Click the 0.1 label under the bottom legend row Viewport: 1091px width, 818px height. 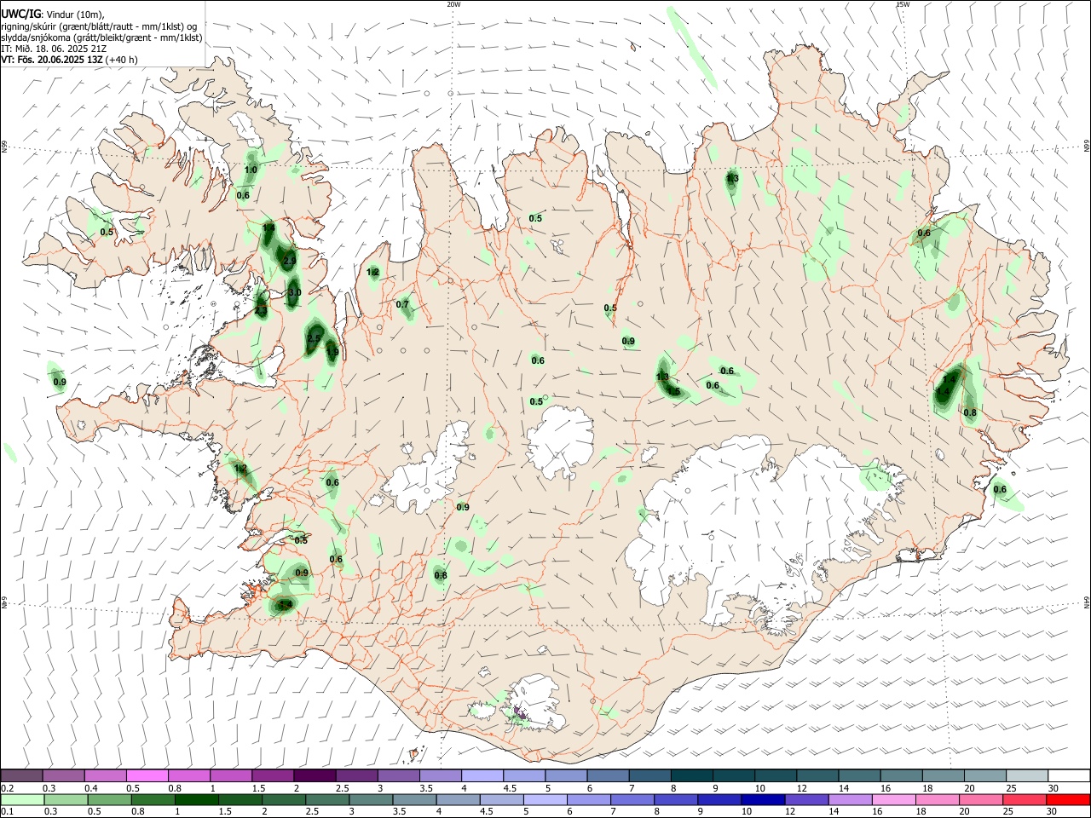(x=8, y=812)
